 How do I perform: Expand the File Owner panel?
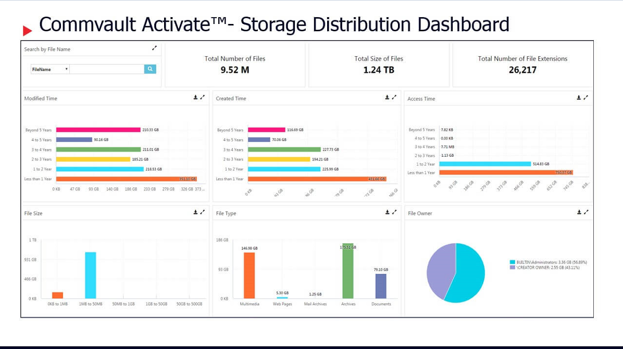[587, 212]
